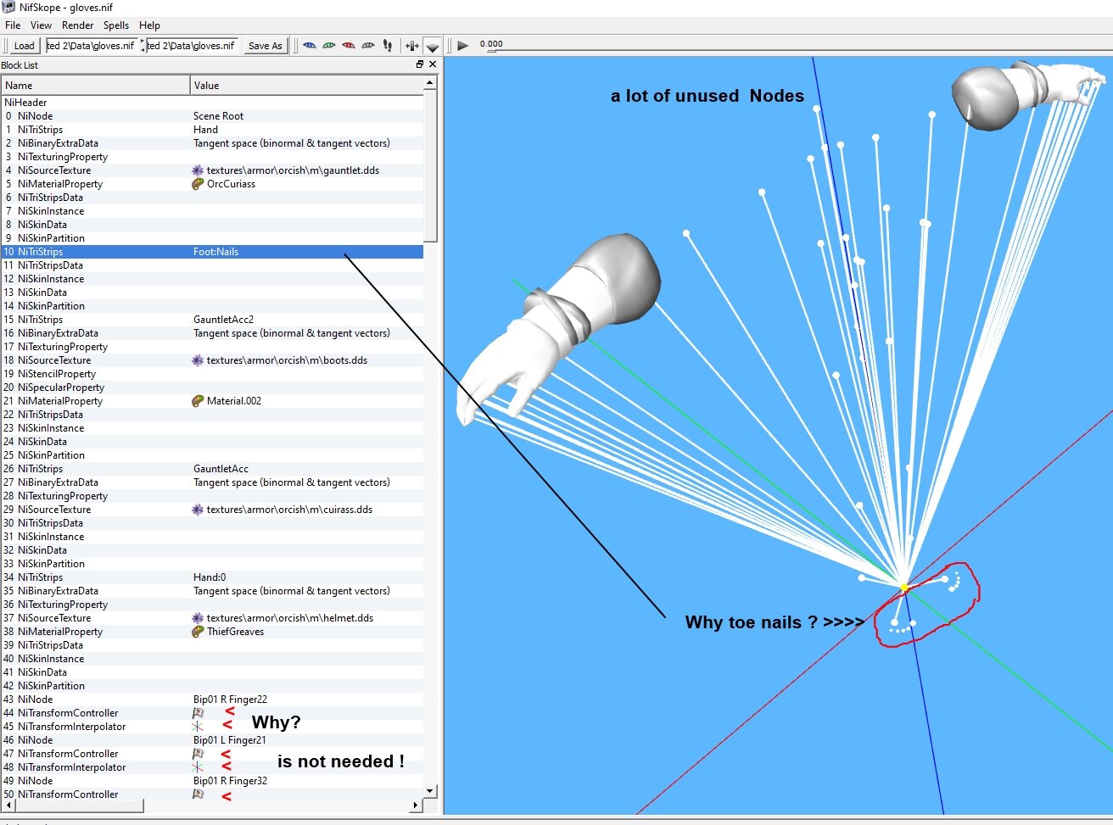Open the Help menu
Screen dimensions: 1113x825
pyautogui.click(x=149, y=25)
